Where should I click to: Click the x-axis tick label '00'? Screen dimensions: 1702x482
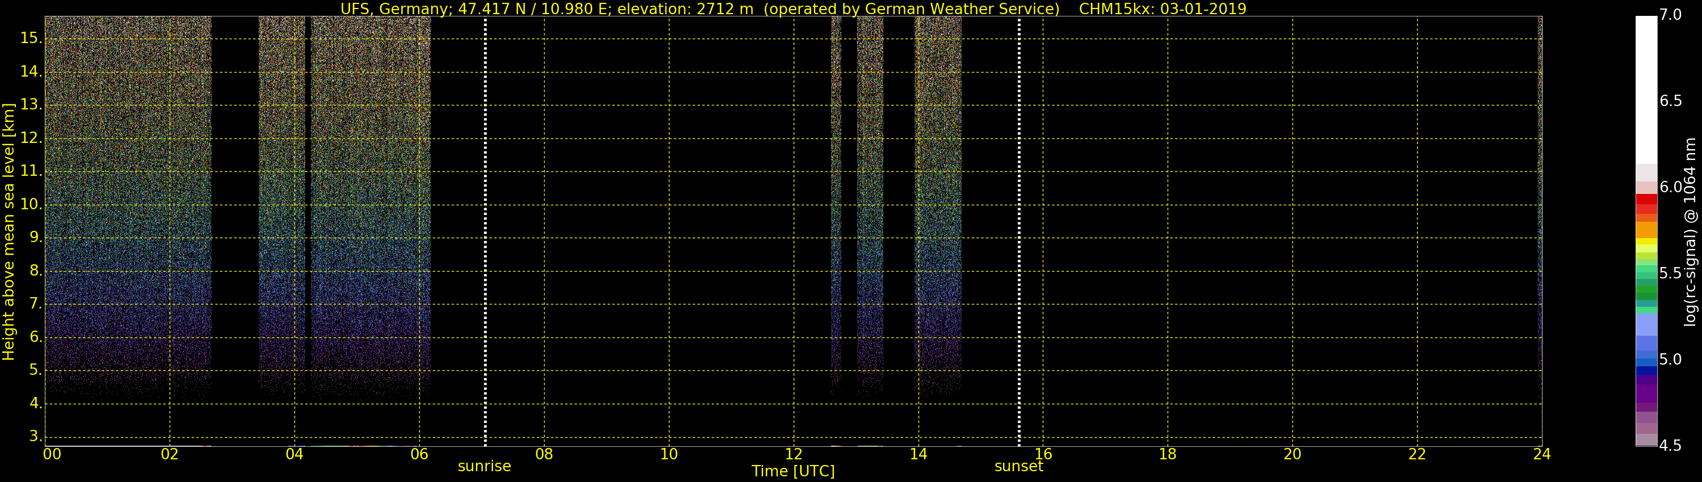(x=52, y=454)
